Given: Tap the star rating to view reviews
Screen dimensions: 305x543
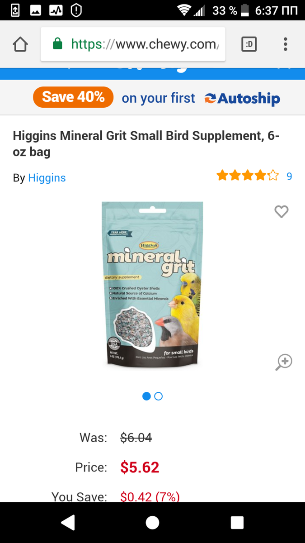Looking at the screenshot, I should click(x=248, y=176).
